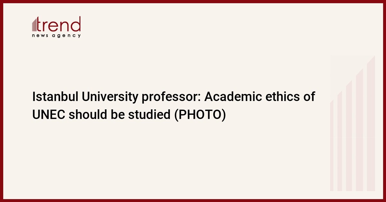Click the Trend logo bars icon
Viewport: 386px width, 202px height.
pyautogui.click(x=35, y=25)
